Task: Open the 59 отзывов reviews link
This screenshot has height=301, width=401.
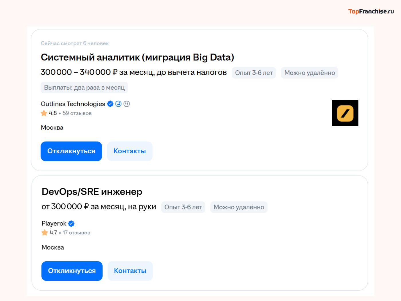Action: point(77,113)
